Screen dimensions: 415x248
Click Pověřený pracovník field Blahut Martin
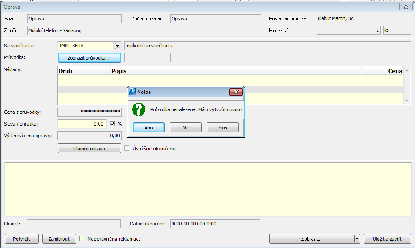[x=364, y=19]
